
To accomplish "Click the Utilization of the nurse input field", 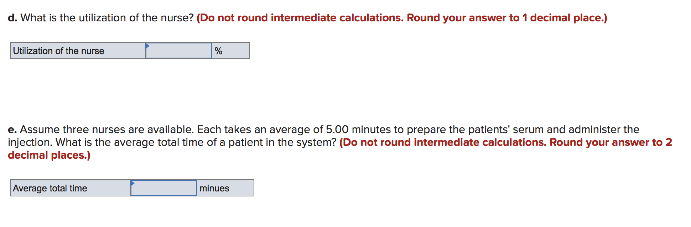I will click(179, 51).
